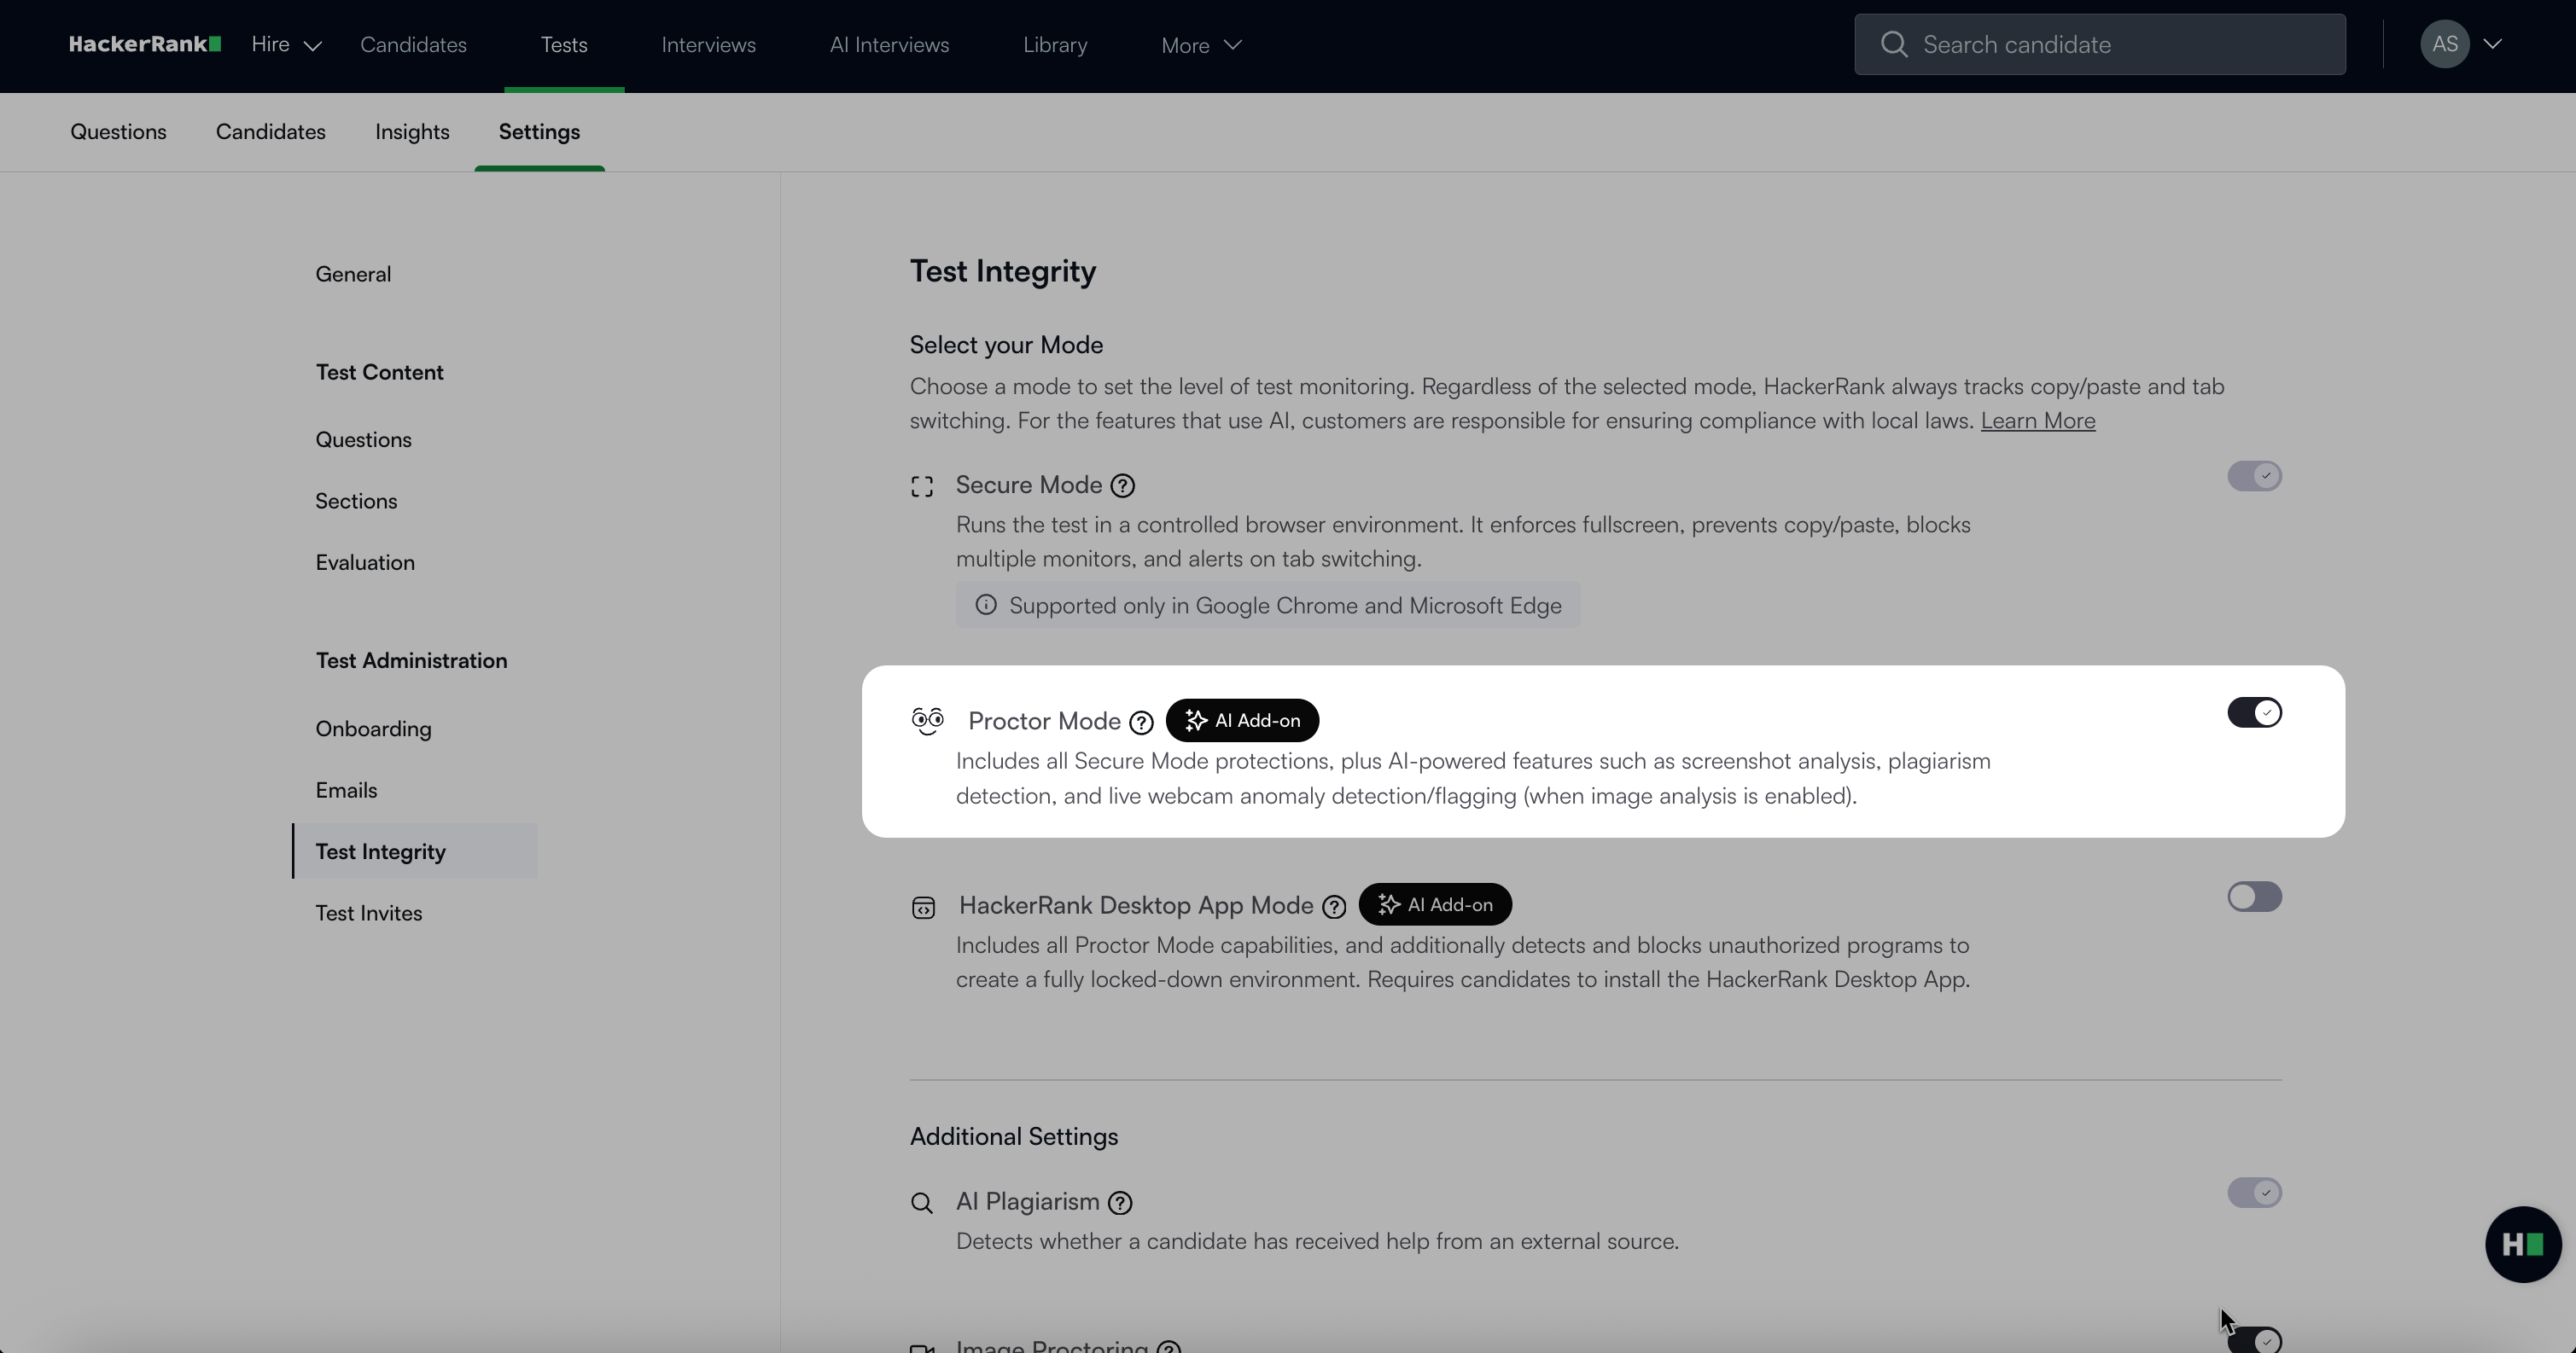The image size is (2576, 1353).
Task: Click the HackerRank logo in the navbar
Action: (x=144, y=45)
